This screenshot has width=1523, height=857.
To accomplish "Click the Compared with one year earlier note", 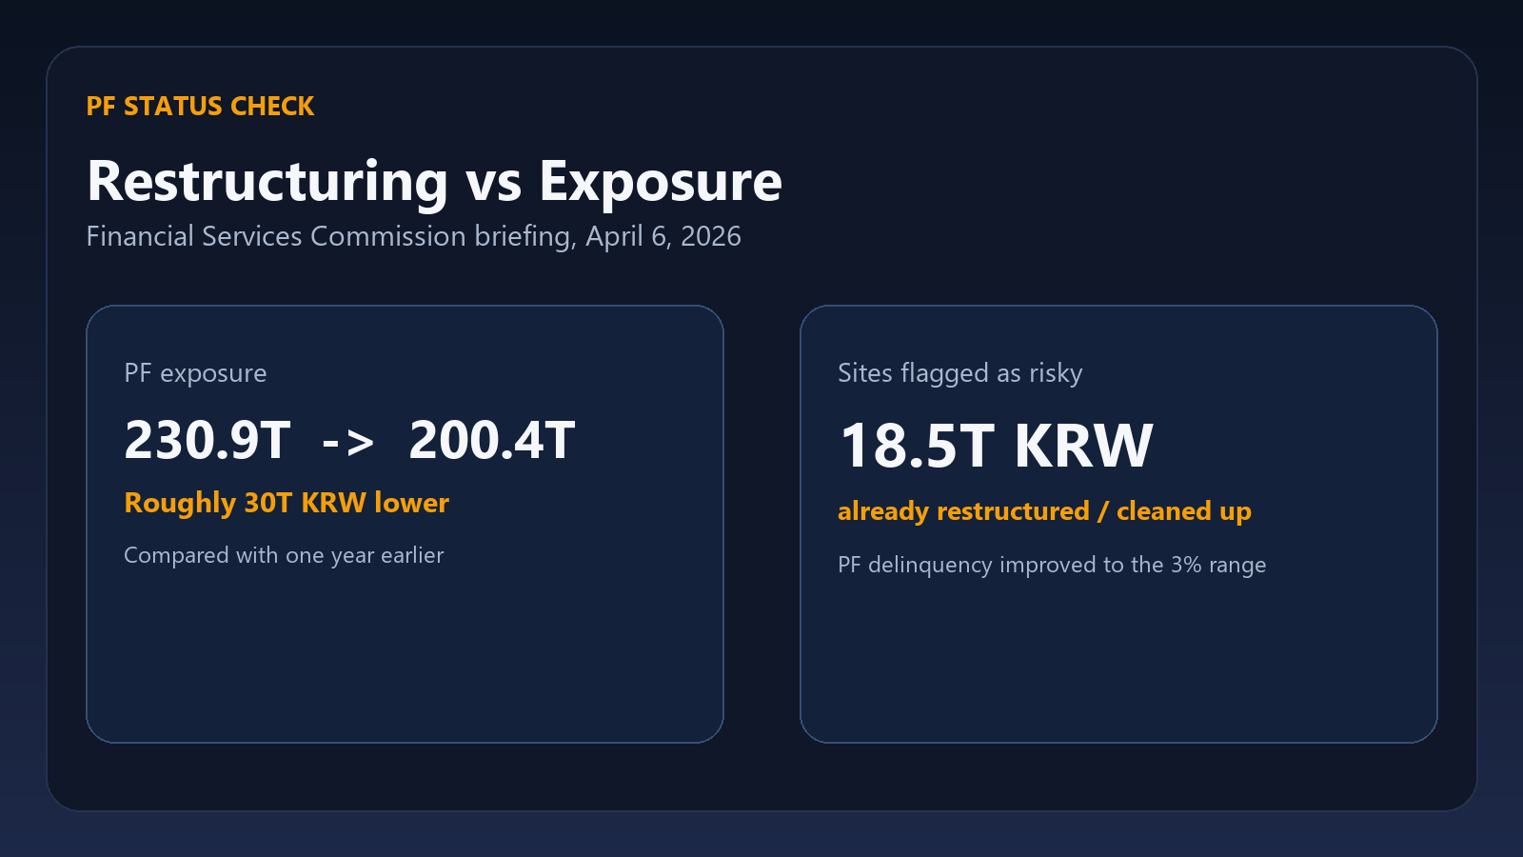I will [284, 555].
